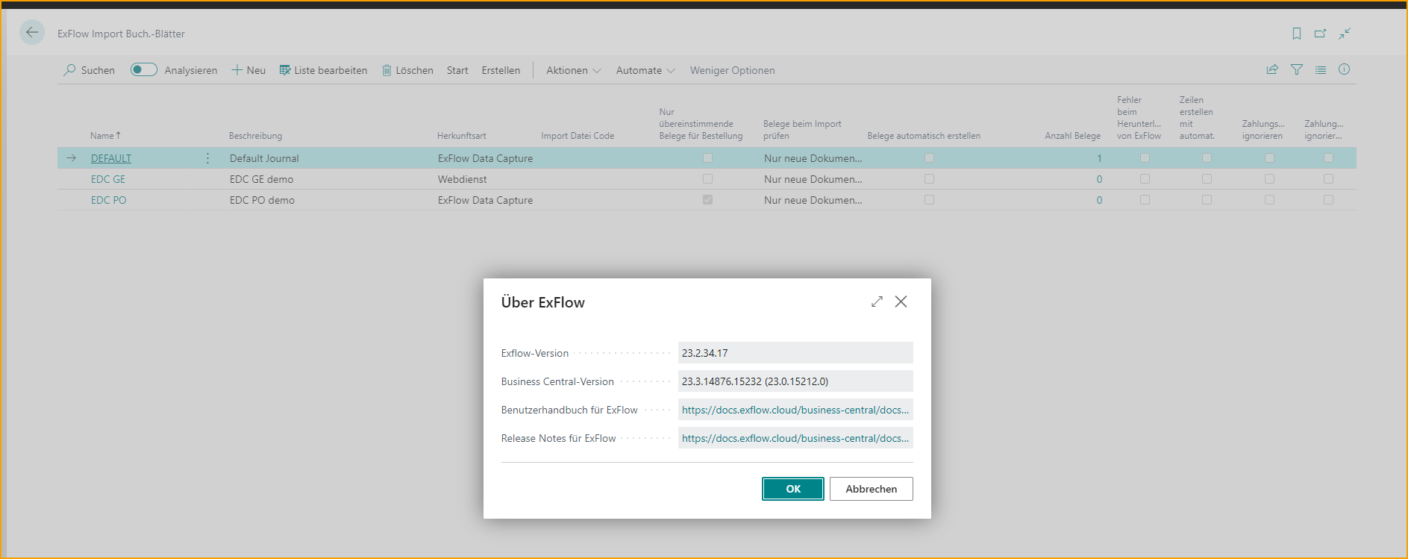
Task: Check matching orders box for EDC GE
Action: click(x=707, y=179)
